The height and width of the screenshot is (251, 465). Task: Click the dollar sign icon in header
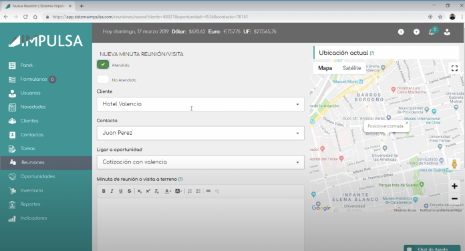pyautogui.click(x=401, y=31)
